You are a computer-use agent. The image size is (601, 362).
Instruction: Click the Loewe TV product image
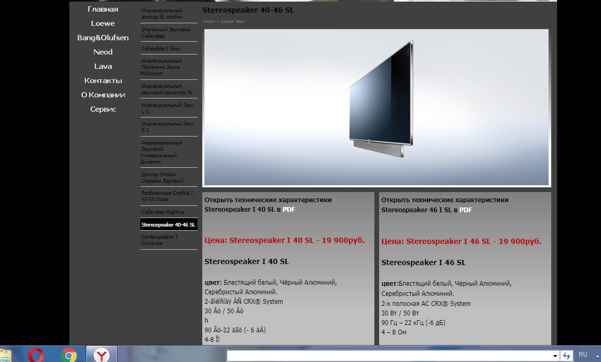click(376, 107)
